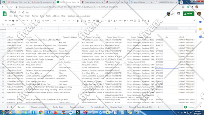Image resolution: width=204 pixels, height=115 pixels.
Task: Open Windows Start menu orb
Action: click(x=3, y=112)
